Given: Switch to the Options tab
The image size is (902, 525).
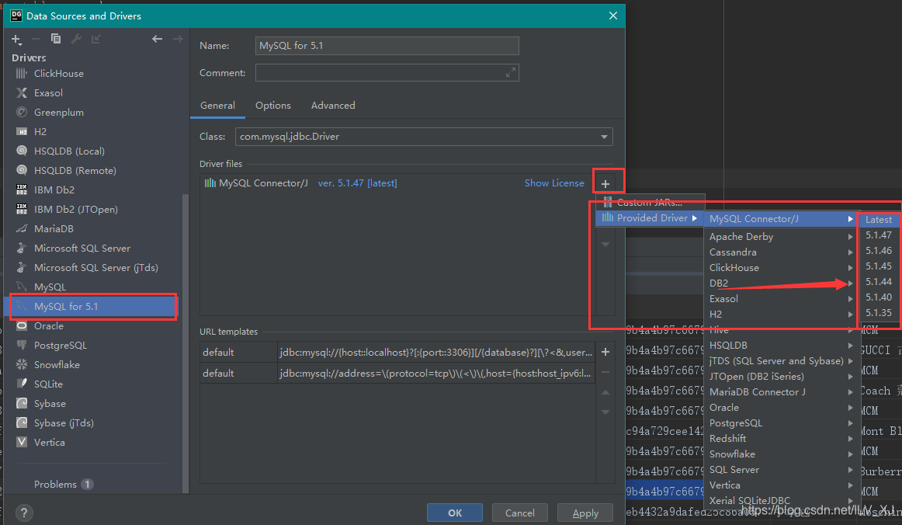Looking at the screenshot, I should 273,106.
